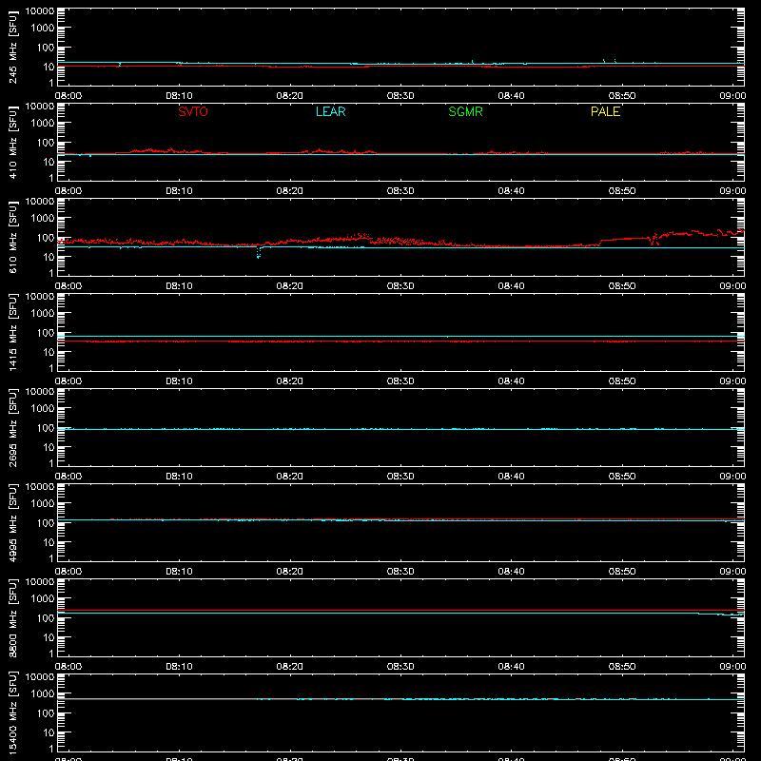Click the 100 y-tick of the 245 MHz panel
Image resolution: width=761 pixels, height=761 pixels.
[x=46, y=48]
